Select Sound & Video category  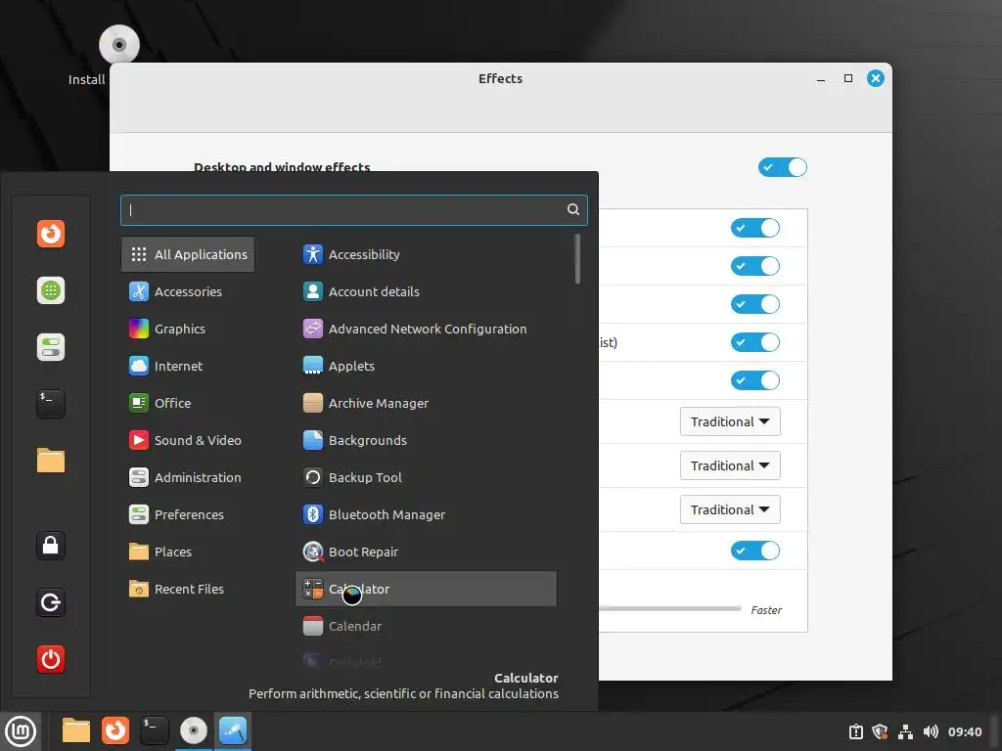pos(188,440)
